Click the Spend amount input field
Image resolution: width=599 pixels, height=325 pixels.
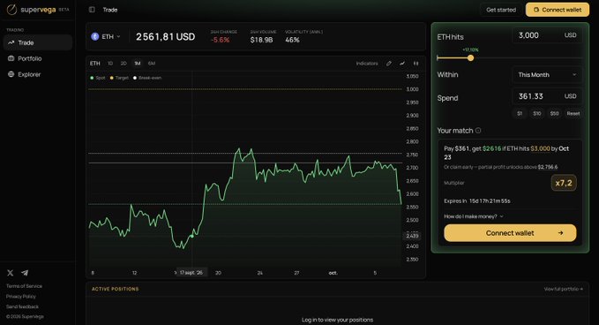(x=547, y=96)
